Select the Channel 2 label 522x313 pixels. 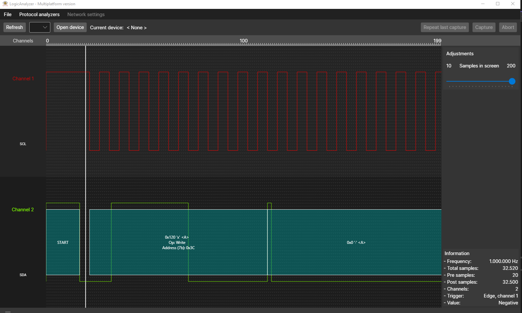(23, 210)
